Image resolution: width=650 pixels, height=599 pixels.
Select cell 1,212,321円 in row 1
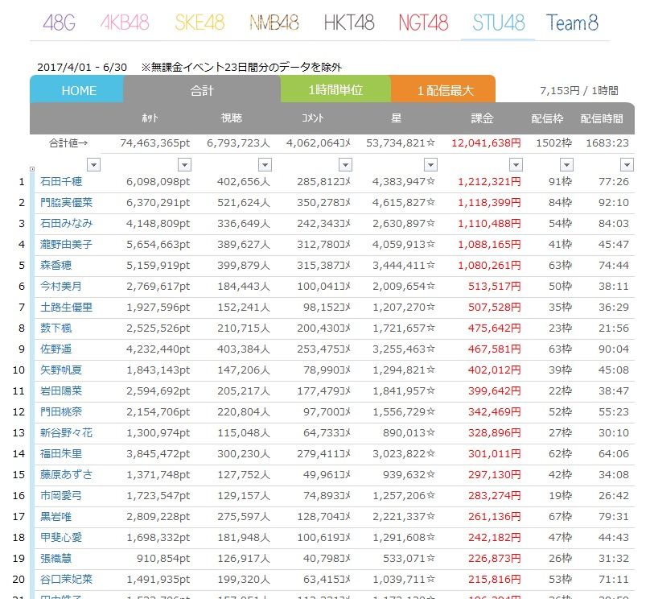point(490,182)
